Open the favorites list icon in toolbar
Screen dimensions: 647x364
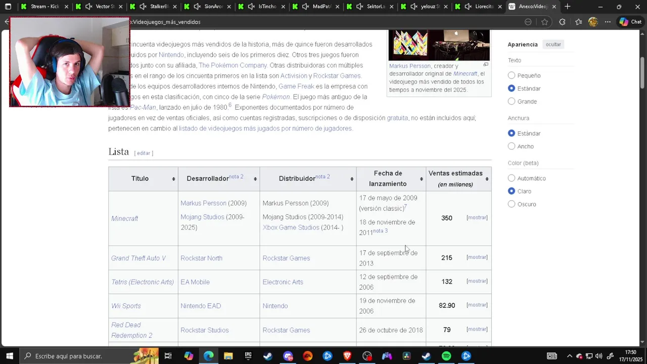578,22
